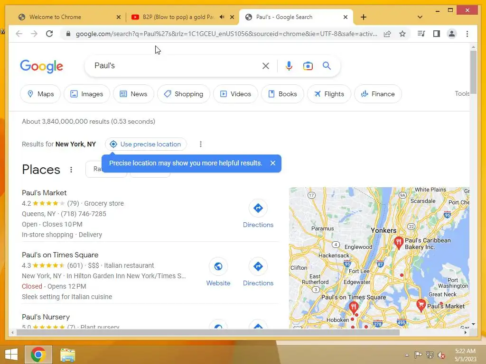Open Chrome from the taskbar
Image resolution: width=486 pixels, height=364 pixels.
pyautogui.click(x=38, y=355)
